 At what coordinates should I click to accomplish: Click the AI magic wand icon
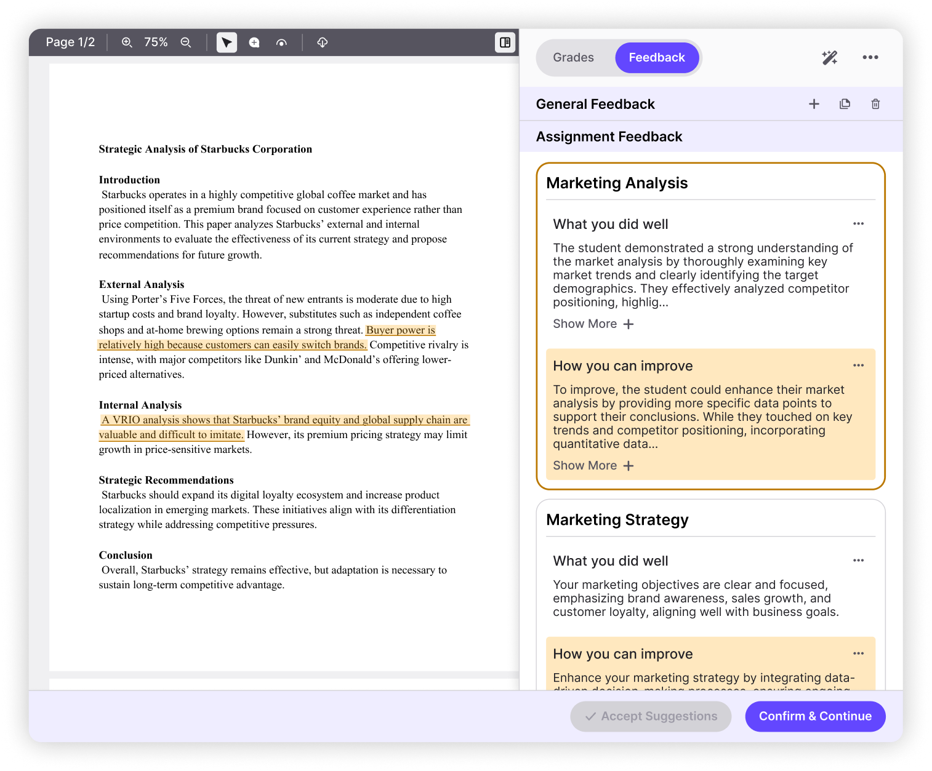tap(830, 57)
